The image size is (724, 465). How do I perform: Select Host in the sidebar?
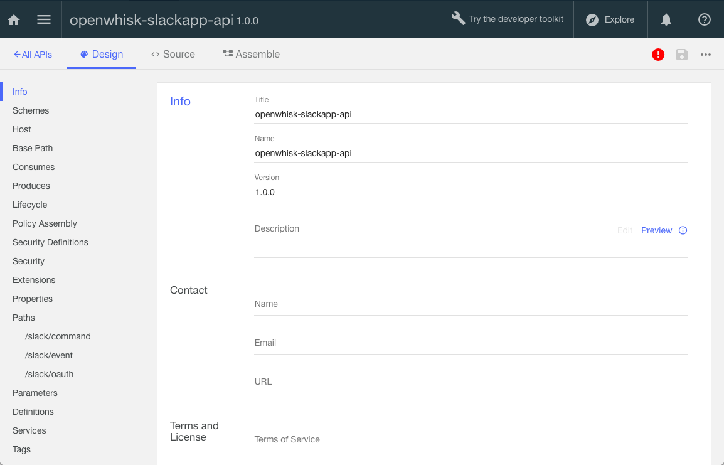[22, 130]
